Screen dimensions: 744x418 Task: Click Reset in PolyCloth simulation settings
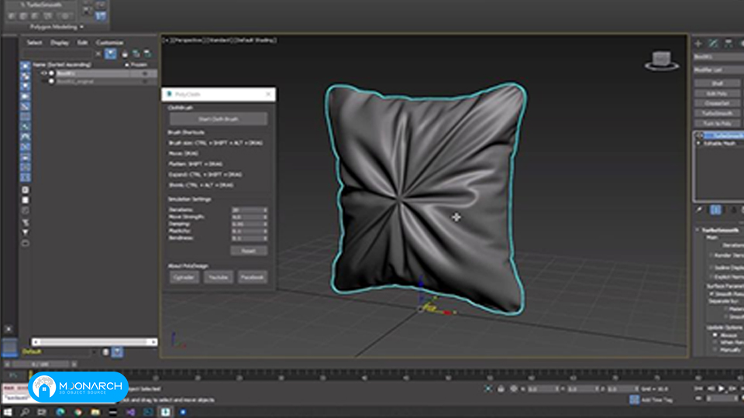[x=249, y=251]
